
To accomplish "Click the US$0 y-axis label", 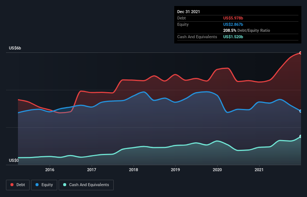I will [14, 160].
